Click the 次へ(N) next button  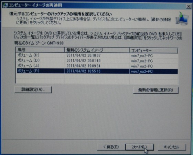139,147
